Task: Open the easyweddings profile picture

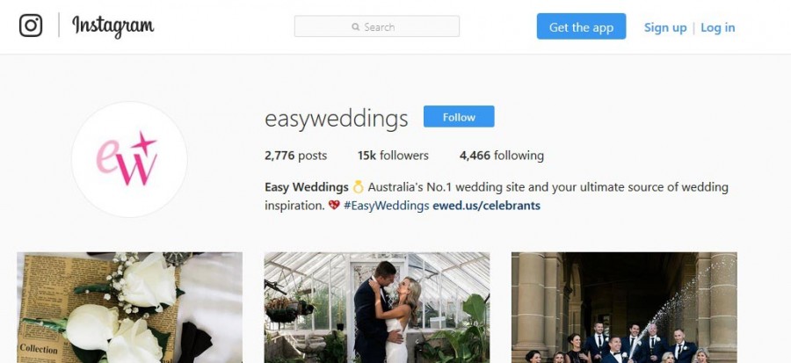Action: tap(129, 159)
